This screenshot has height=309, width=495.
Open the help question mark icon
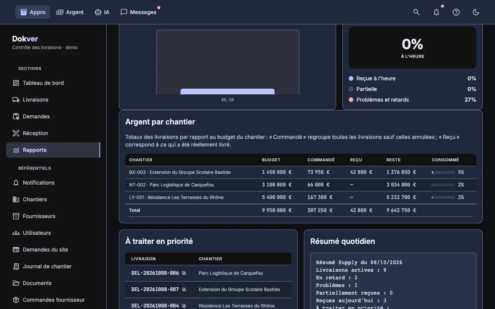[456, 12]
